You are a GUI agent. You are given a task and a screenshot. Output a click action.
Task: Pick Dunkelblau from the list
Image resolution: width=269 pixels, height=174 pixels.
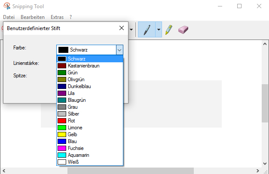tap(90, 86)
